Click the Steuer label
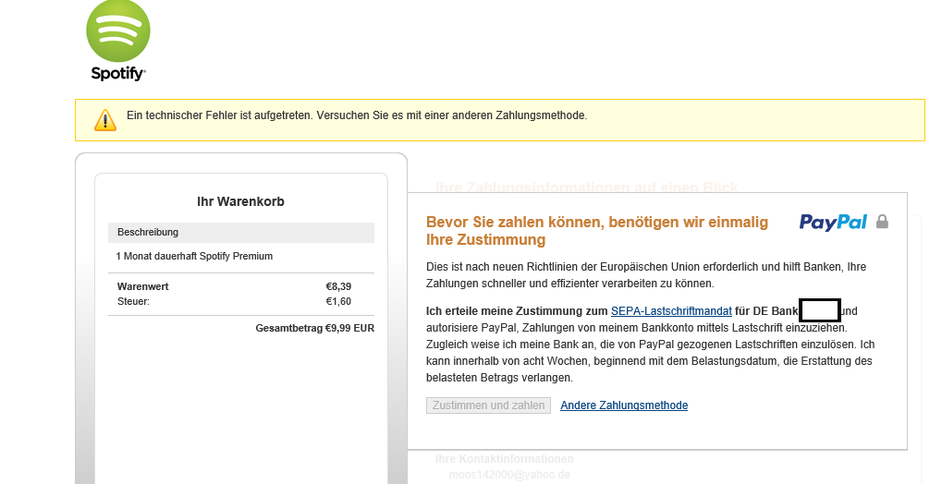This screenshot has width=942, height=484. coord(133,301)
